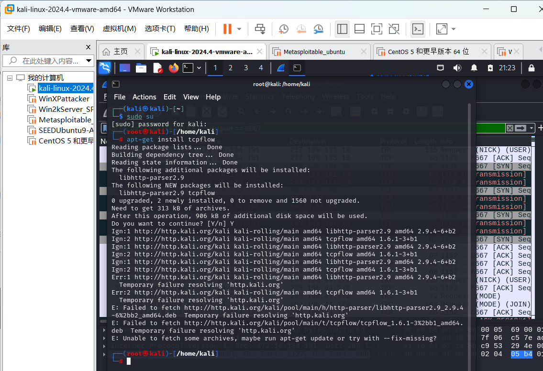Close the library panel
Viewport: 543px width, 371px height.
[88, 47]
